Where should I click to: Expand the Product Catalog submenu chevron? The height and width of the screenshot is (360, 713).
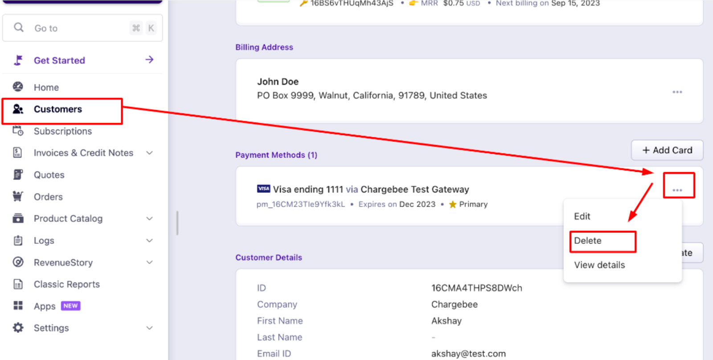[x=150, y=218]
